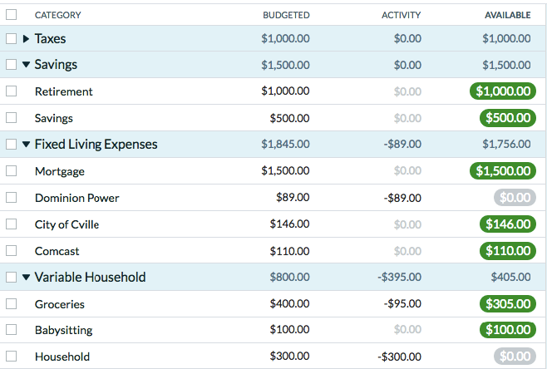Screen dimensions: 547x369
Task: Collapse the Savings category group
Action: (x=26, y=65)
